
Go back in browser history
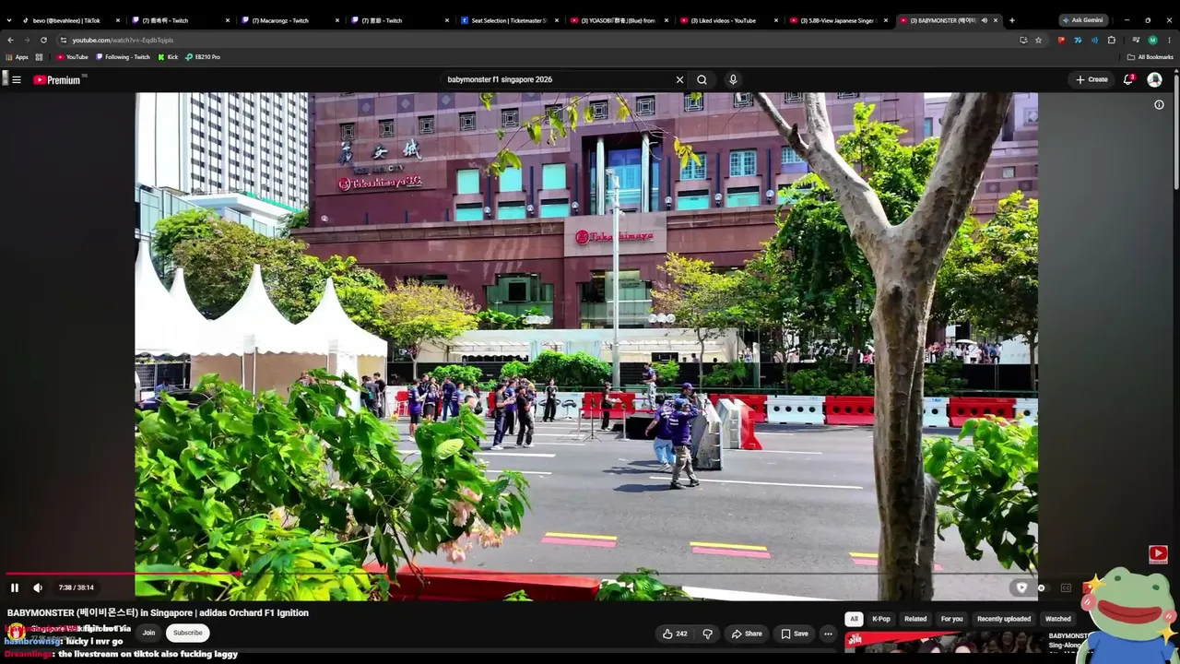[x=10, y=41]
